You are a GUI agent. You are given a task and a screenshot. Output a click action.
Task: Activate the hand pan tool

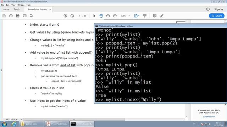coord(101,16)
